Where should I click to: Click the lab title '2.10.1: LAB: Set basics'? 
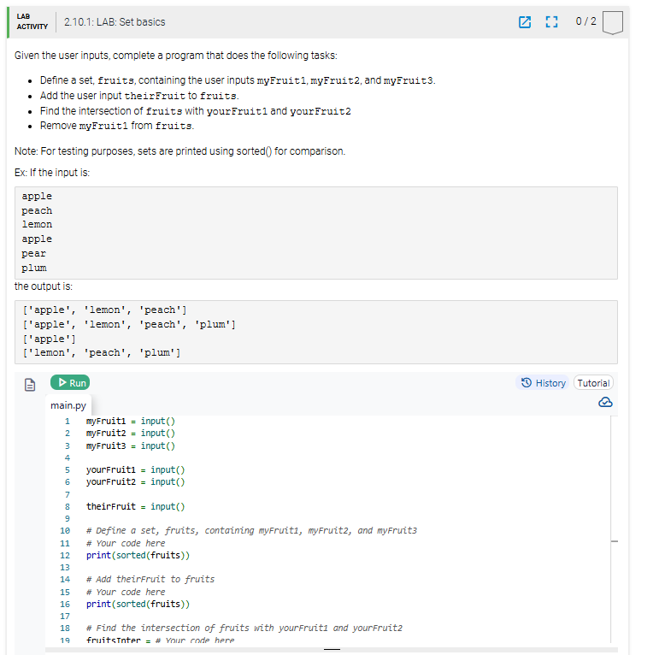point(115,22)
